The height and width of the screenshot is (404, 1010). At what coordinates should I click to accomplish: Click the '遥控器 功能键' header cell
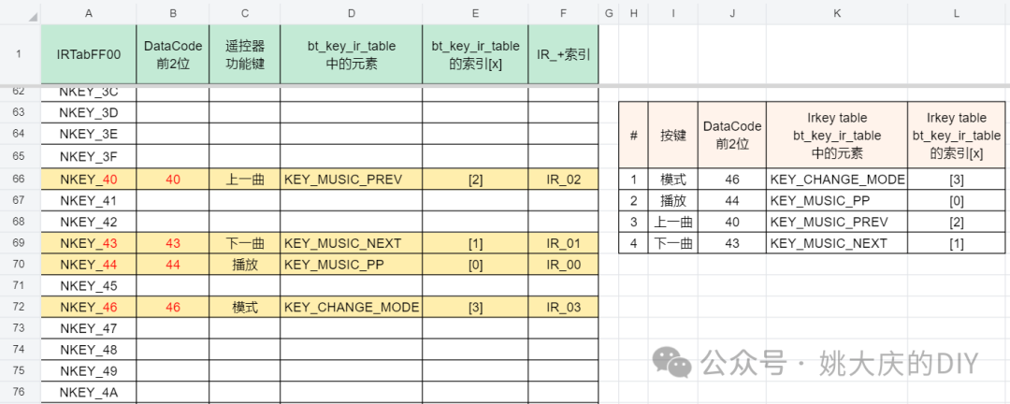click(x=245, y=54)
